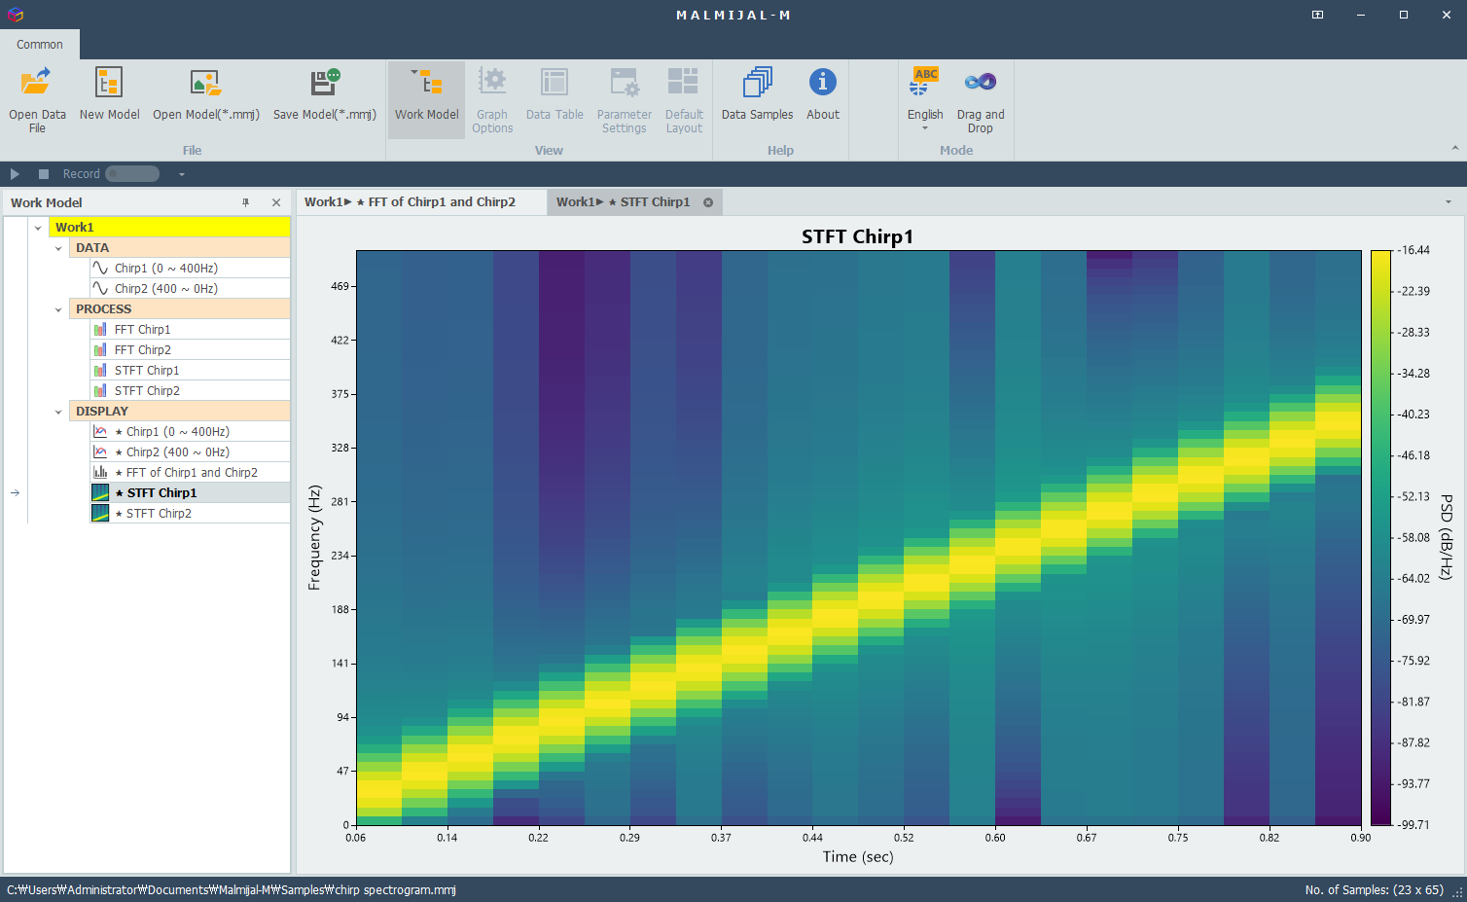Viewport: 1467px width, 902px height.
Task: Click the PSD color scale bar
Action: [x=1380, y=537]
